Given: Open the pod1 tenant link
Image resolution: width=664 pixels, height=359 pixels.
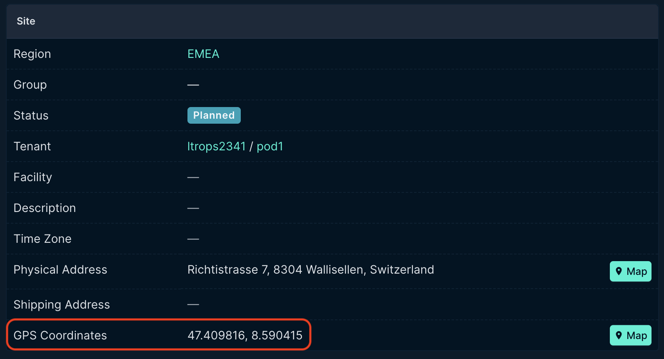Looking at the screenshot, I should pyautogui.click(x=270, y=147).
